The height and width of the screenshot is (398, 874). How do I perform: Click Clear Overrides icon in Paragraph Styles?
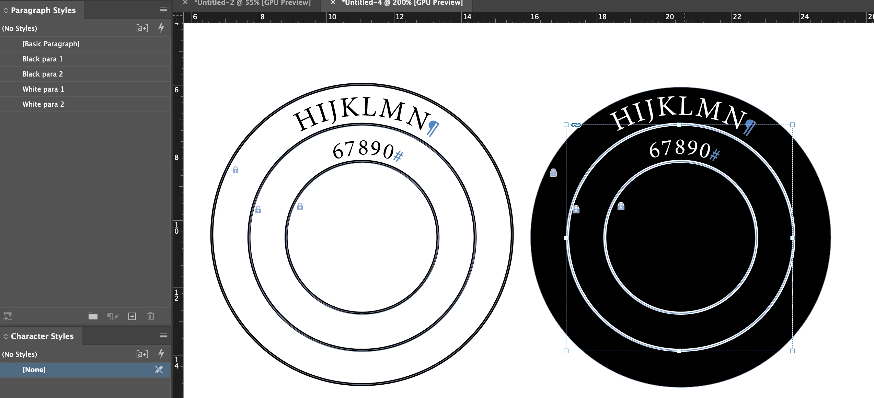click(113, 316)
